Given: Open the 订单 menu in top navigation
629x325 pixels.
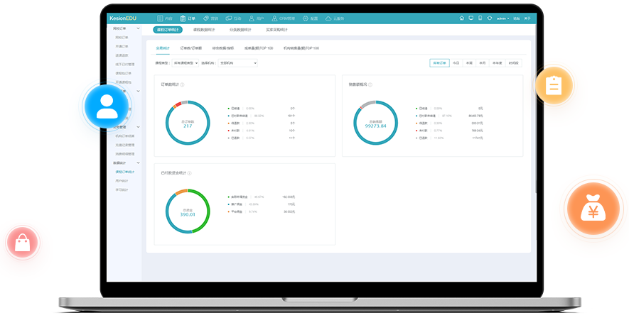Looking at the screenshot, I should [x=188, y=18].
